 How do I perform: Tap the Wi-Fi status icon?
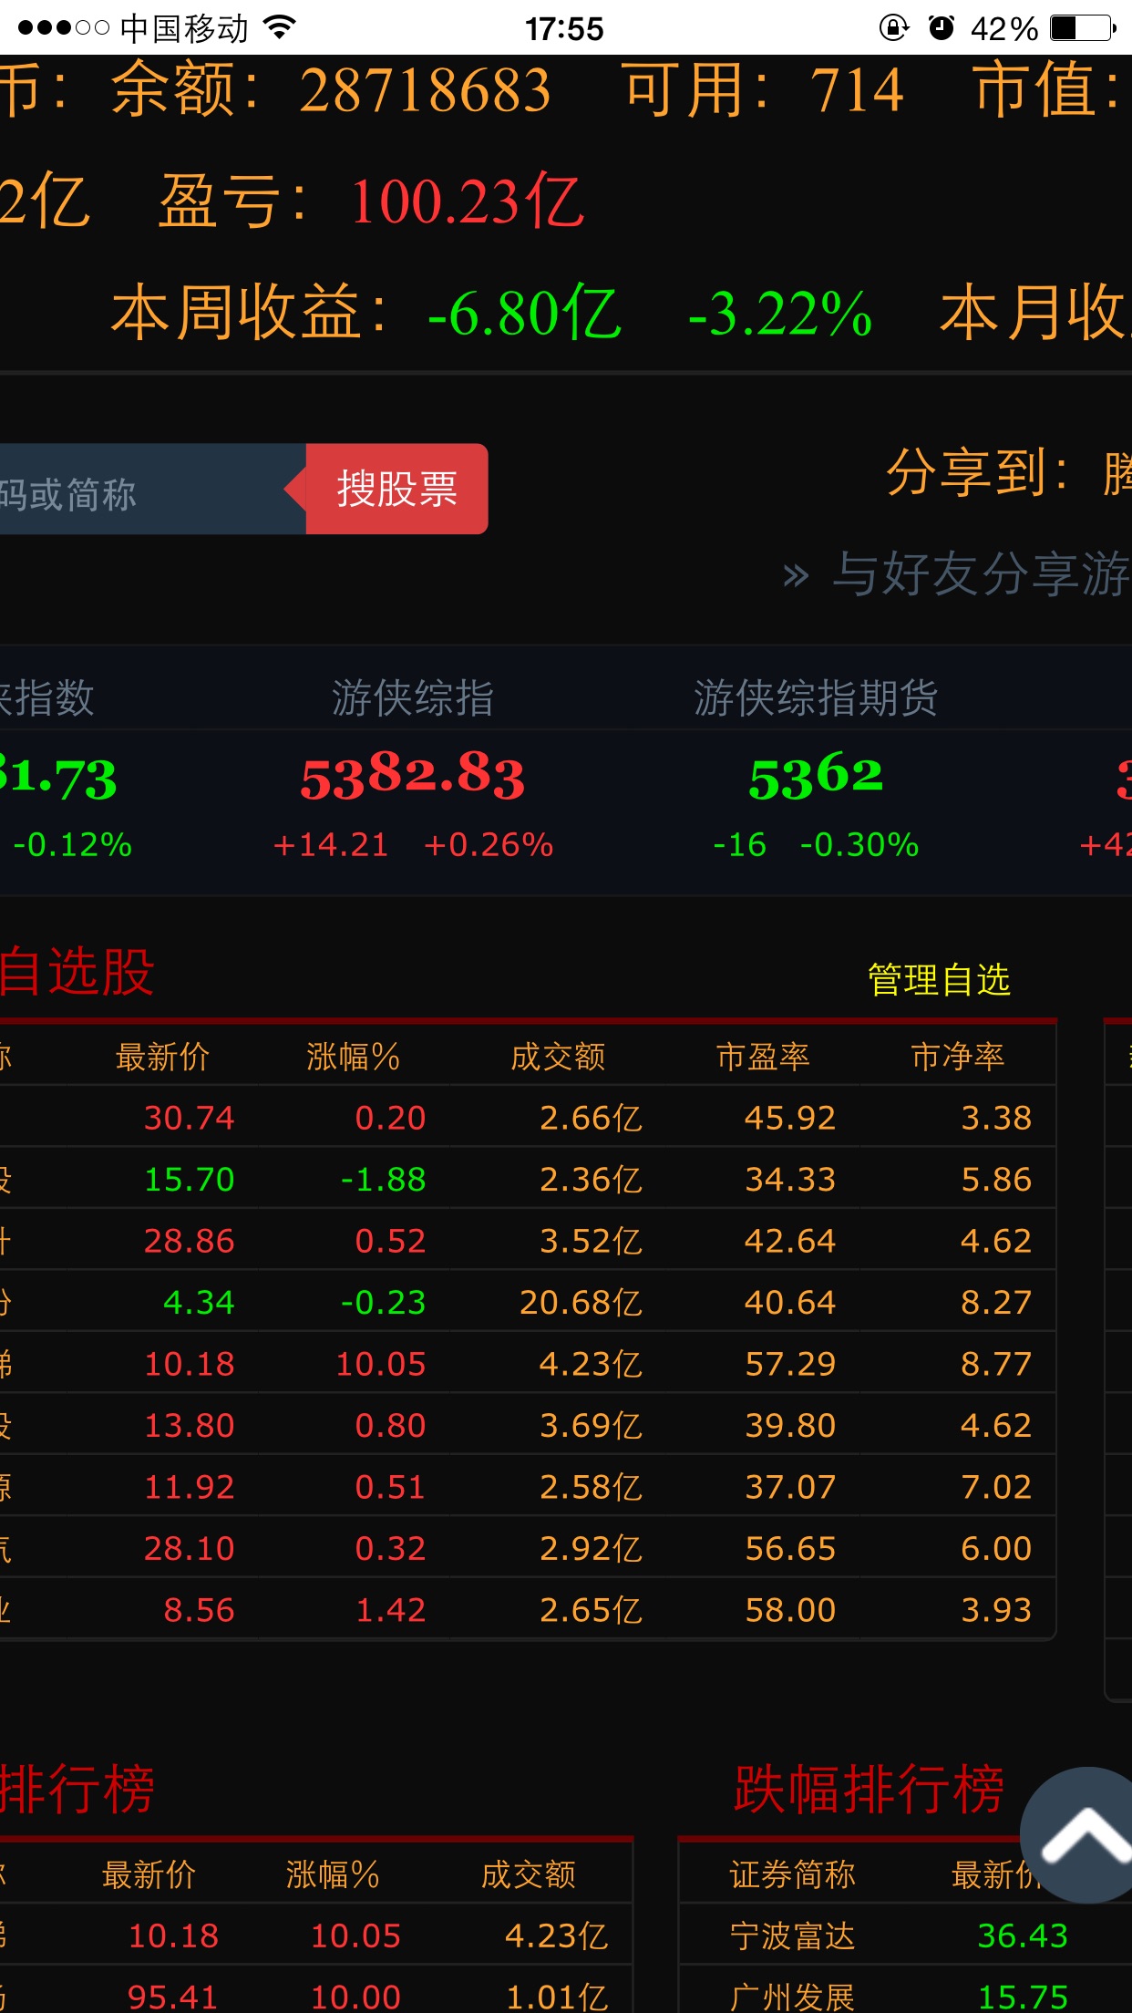tap(280, 27)
